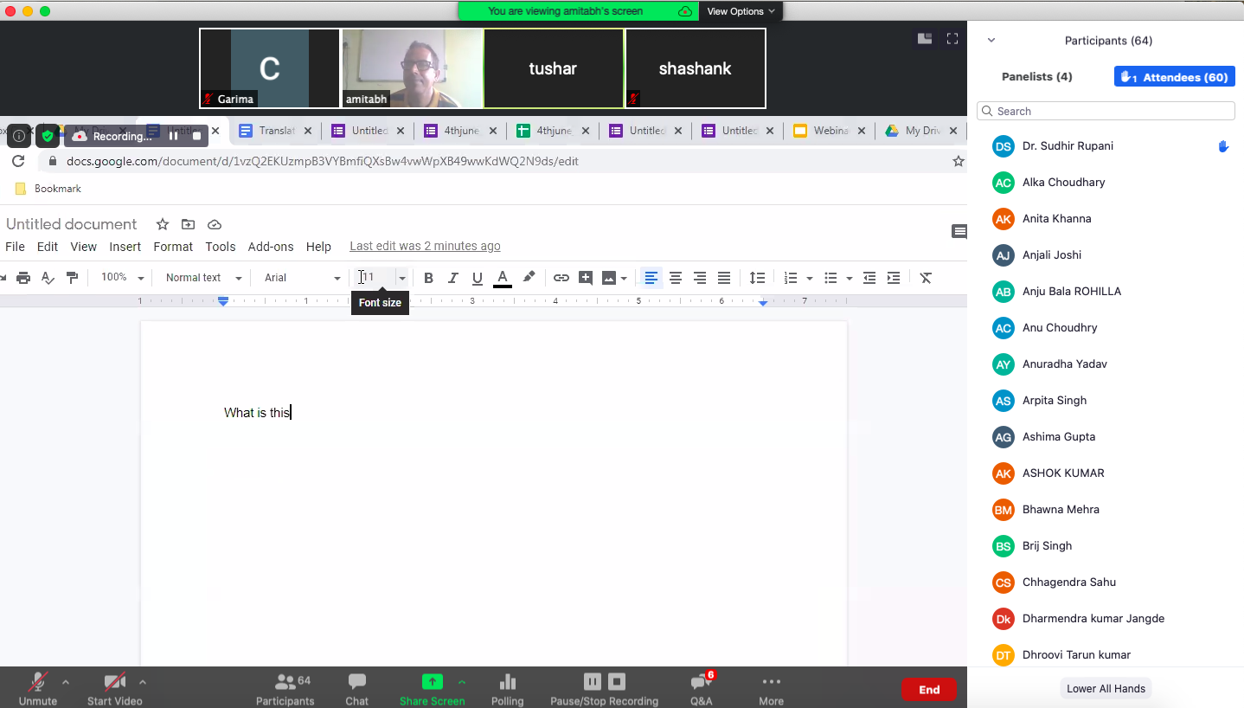1244x708 pixels.
Task: Click the numbered list icon
Action: coord(790,278)
